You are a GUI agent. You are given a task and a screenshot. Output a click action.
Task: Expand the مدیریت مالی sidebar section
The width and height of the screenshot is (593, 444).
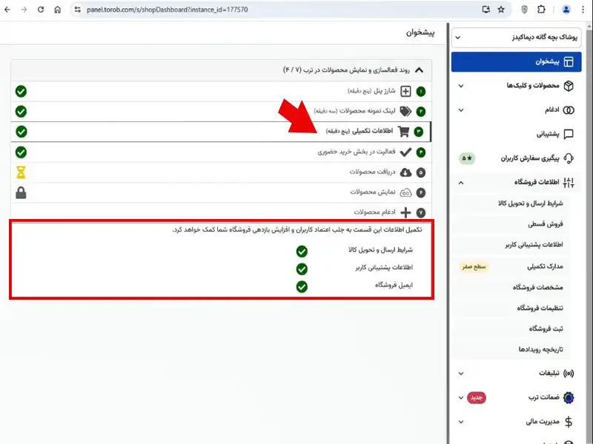click(516, 422)
